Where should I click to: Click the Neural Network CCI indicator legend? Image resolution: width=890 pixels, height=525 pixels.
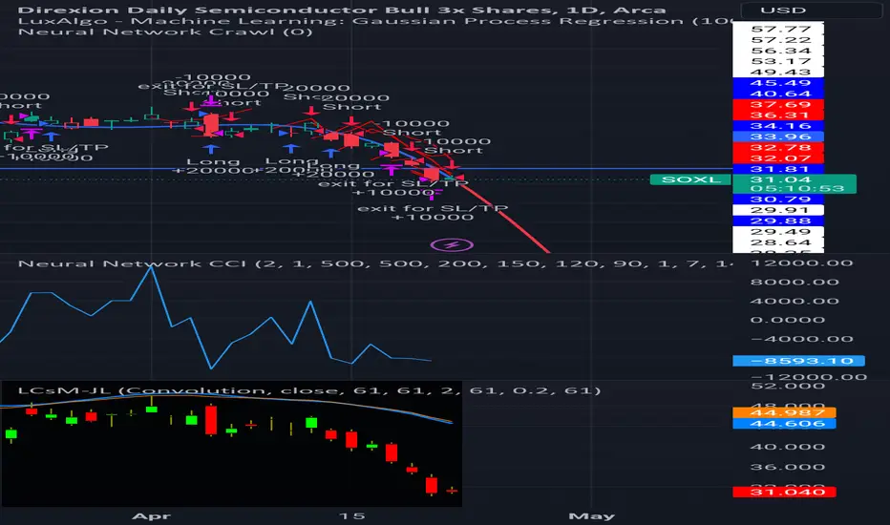point(374,263)
